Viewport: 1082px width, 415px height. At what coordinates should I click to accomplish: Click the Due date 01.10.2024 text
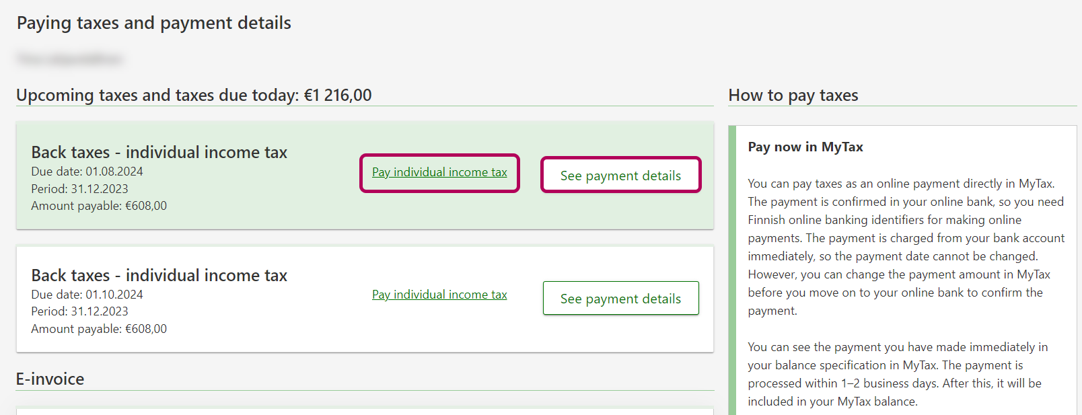[x=87, y=295]
